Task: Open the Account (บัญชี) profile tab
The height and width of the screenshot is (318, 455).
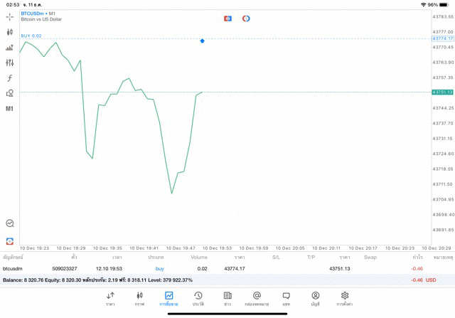Action: [x=315, y=298]
